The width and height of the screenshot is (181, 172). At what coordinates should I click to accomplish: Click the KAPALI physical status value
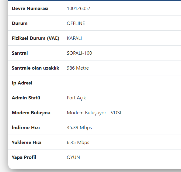tap(74, 38)
